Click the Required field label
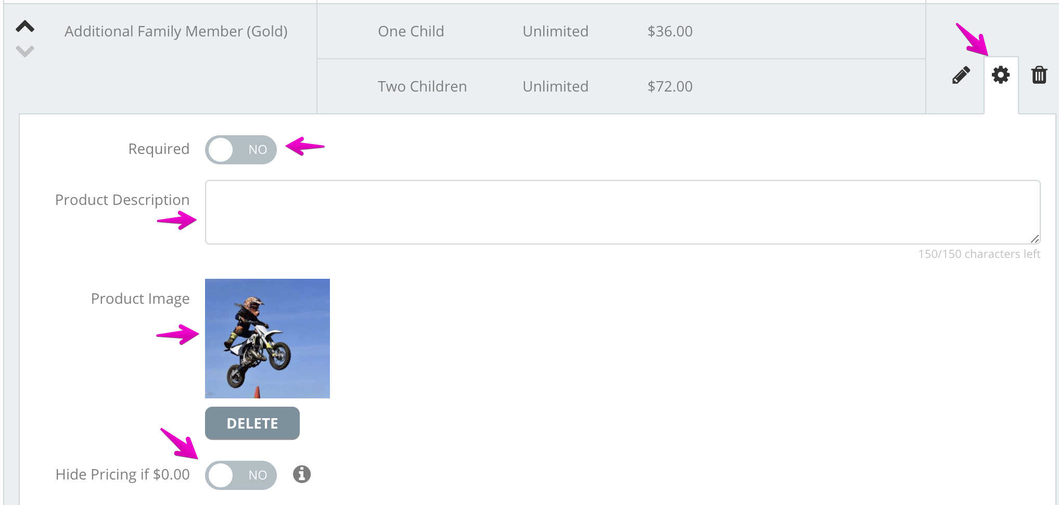Screen dimensions: 1059x505 coord(159,149)
